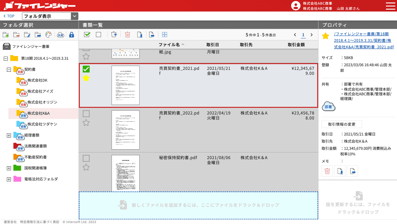The image size is (397, 224).
Task: Click the trash with eye icon
Action: tap(114, 35)
